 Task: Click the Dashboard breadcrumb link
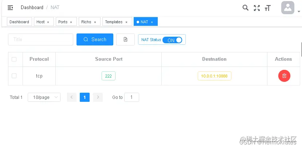coord(32,8)
